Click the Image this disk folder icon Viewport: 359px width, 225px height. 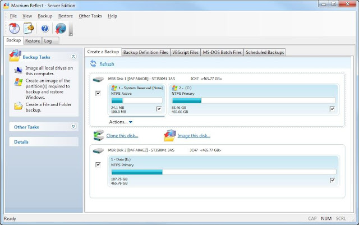tap(169, 135)
